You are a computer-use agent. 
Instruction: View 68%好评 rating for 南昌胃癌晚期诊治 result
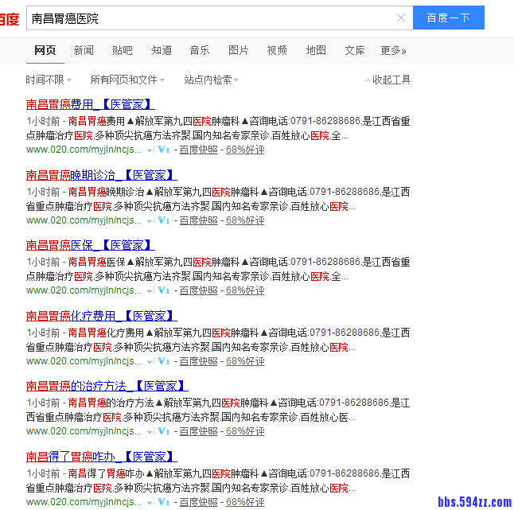pos(245,220)
